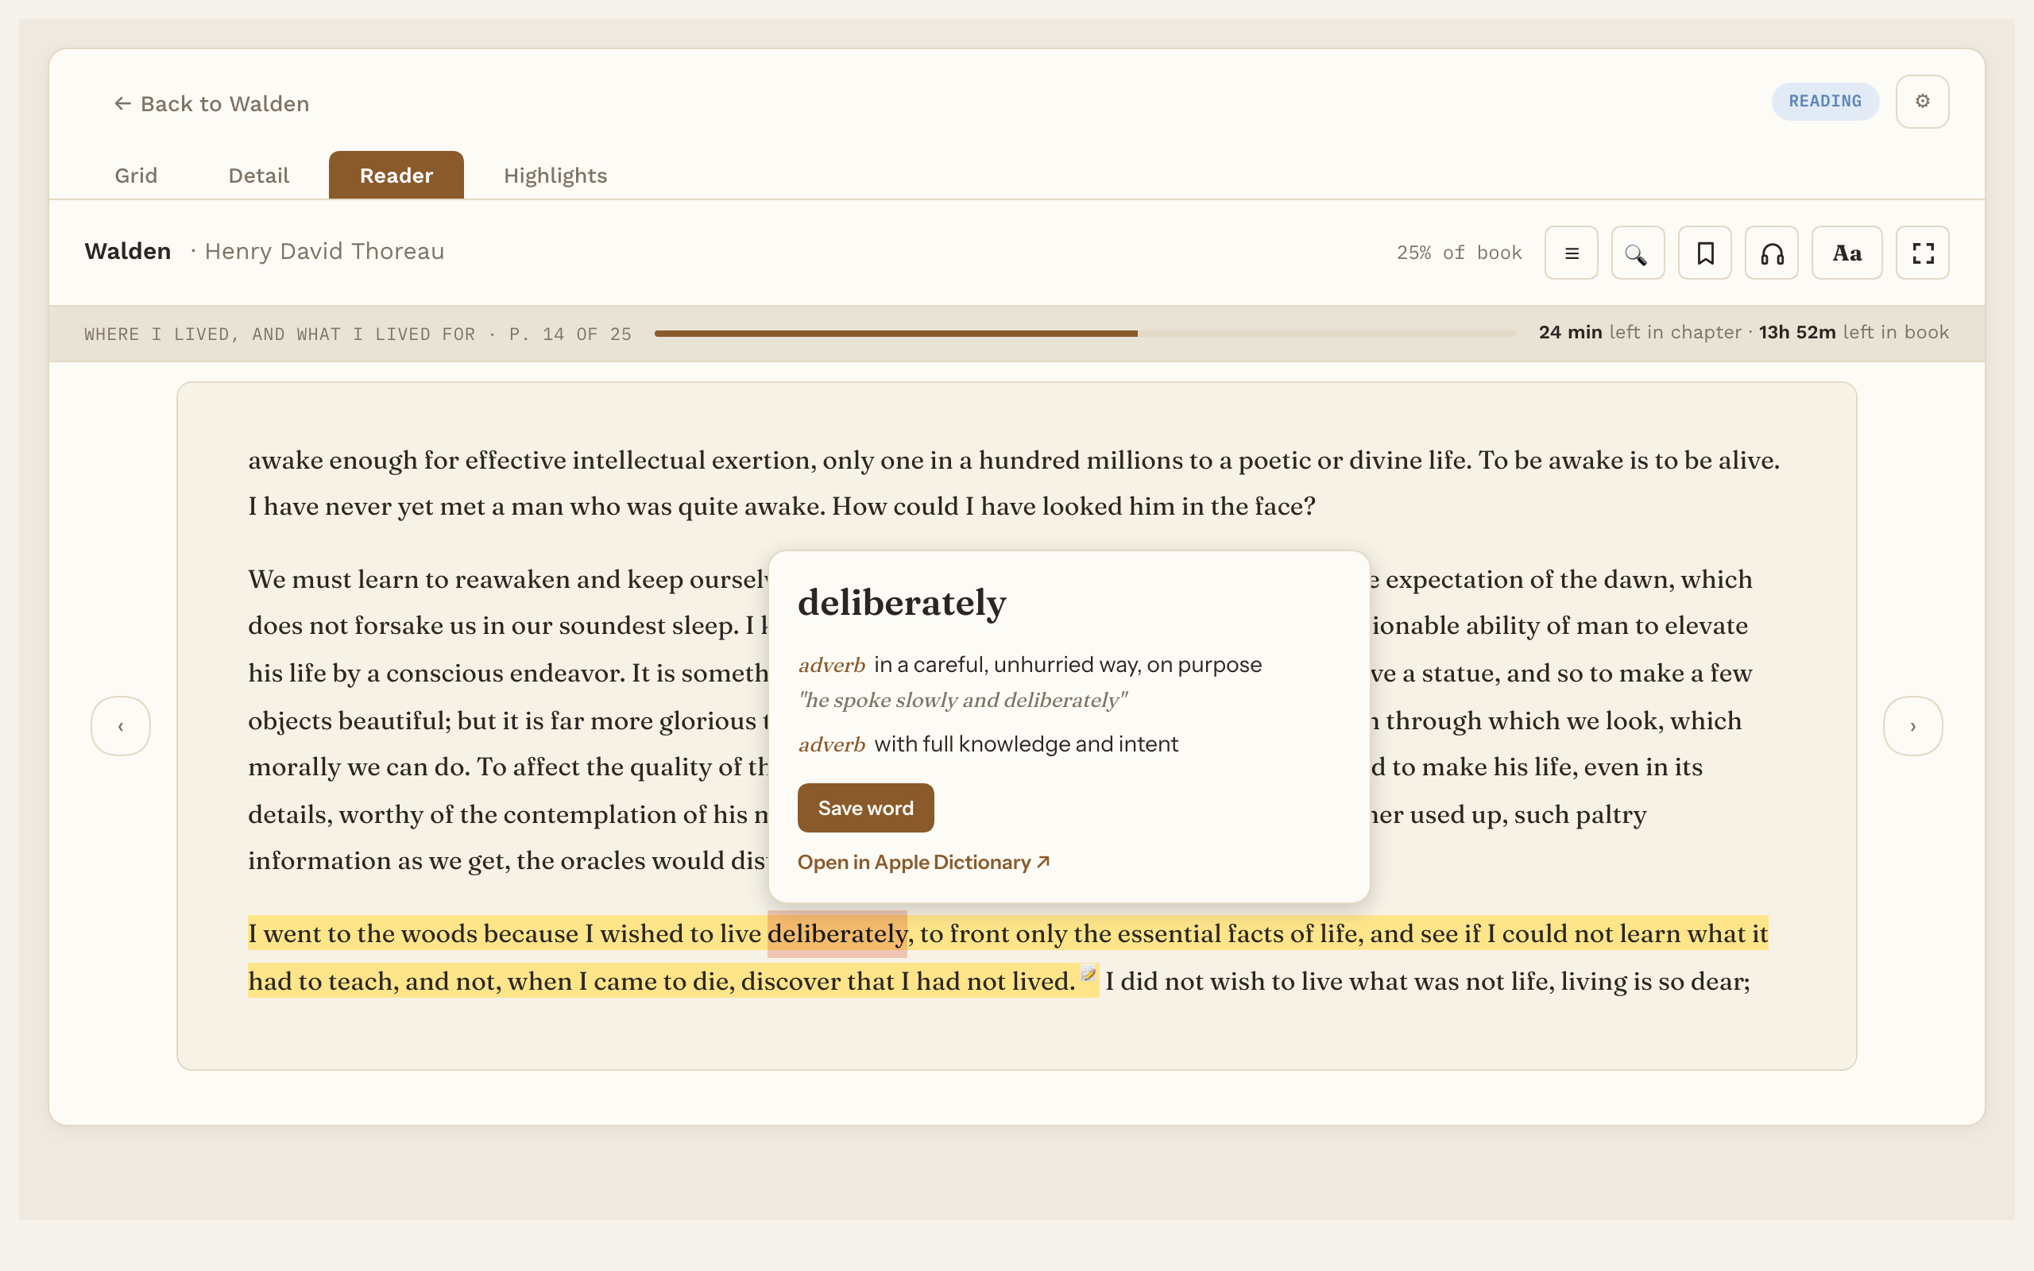2034x1271 pixels.
Task: Click example quote 'he spoke slowly and deliberately'
Action: point(963,700)
